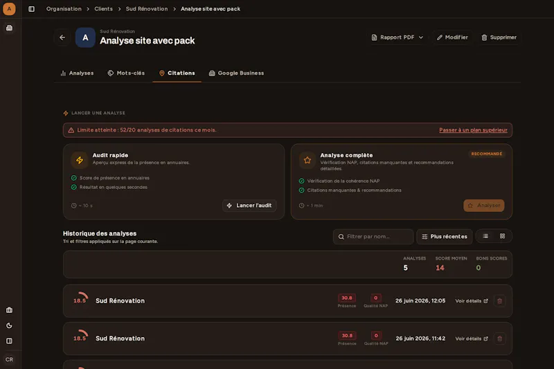Click 'Sud Rénovation' title in 11:42 row

click(x=120, y=339)
